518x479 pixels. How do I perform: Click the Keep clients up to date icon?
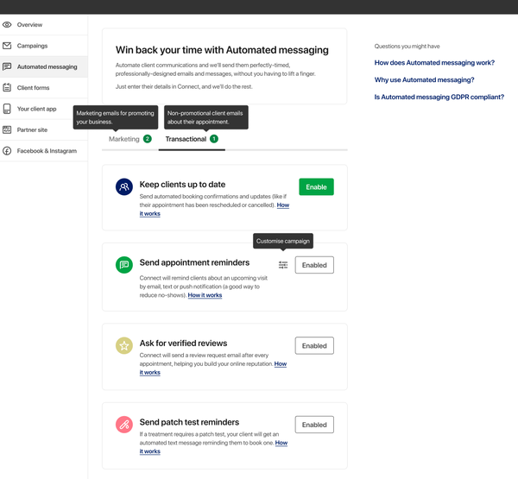click(x=124, y=186)
